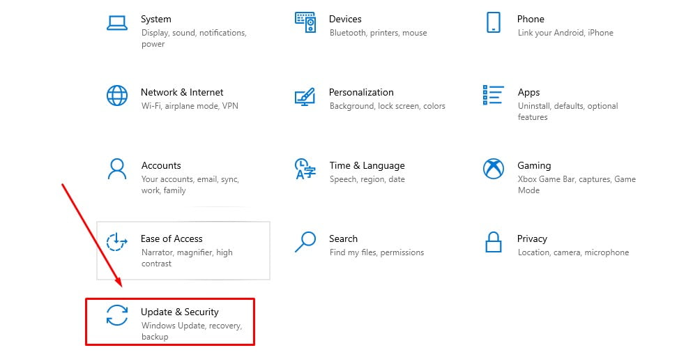Click the Gaming Xbox icon
This screenshot has height=364, width=686.
click(494, 169)
